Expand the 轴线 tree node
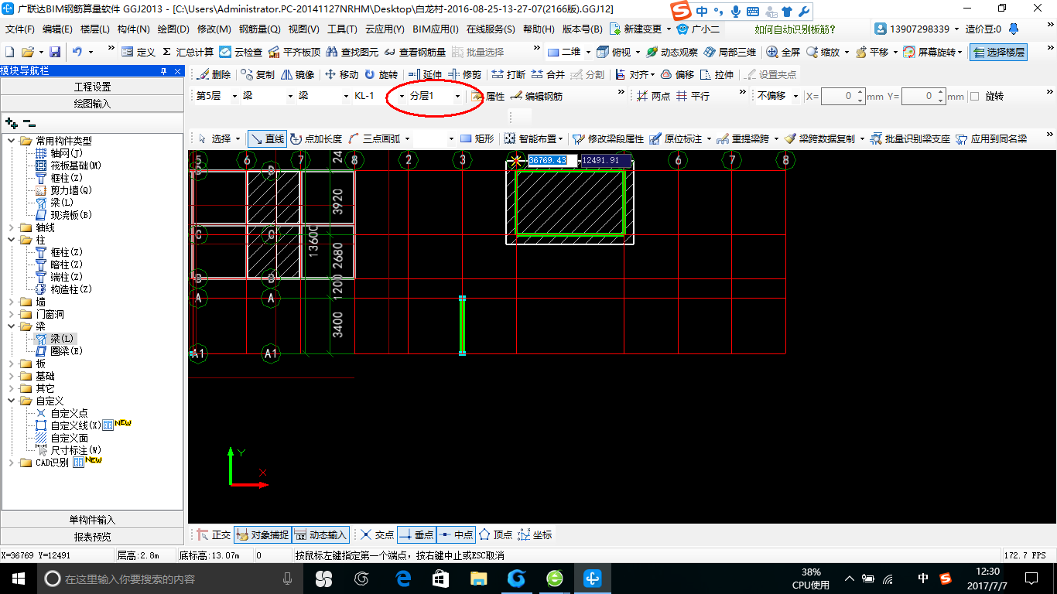This screenshot has height=594, width=1057. (12, 227)
